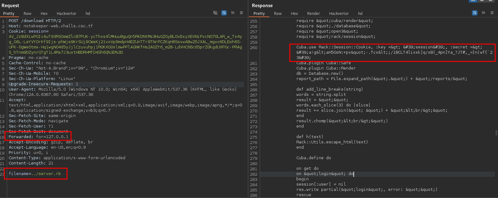Image resolution: width=498 pixels, height=198 pixels.
Task: Click the Host header line in Request
Action: [51, 26]
